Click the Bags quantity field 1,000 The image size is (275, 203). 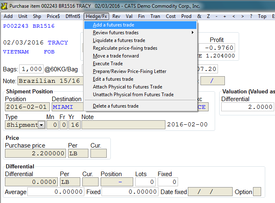tap(31, 69)
